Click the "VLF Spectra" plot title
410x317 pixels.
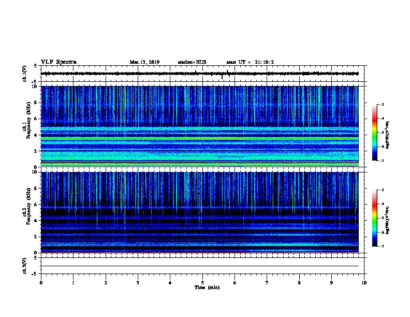[58, 62]
